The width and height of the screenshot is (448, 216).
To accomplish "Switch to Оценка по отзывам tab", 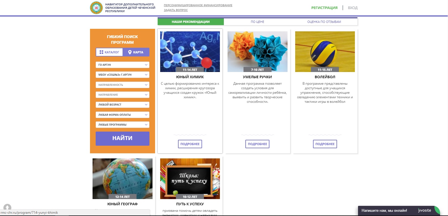I will pos(324,22).
